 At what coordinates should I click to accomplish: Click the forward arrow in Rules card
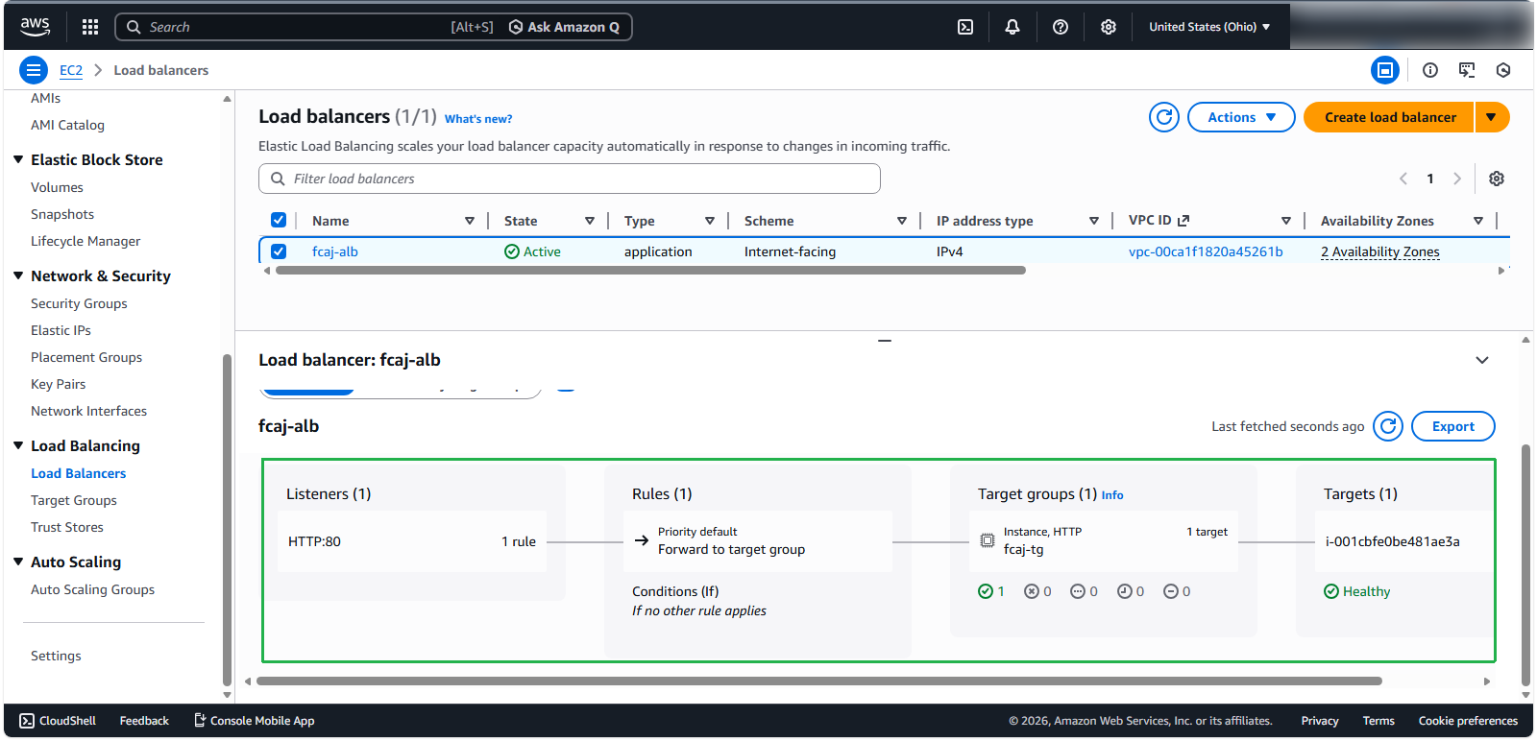642,540
